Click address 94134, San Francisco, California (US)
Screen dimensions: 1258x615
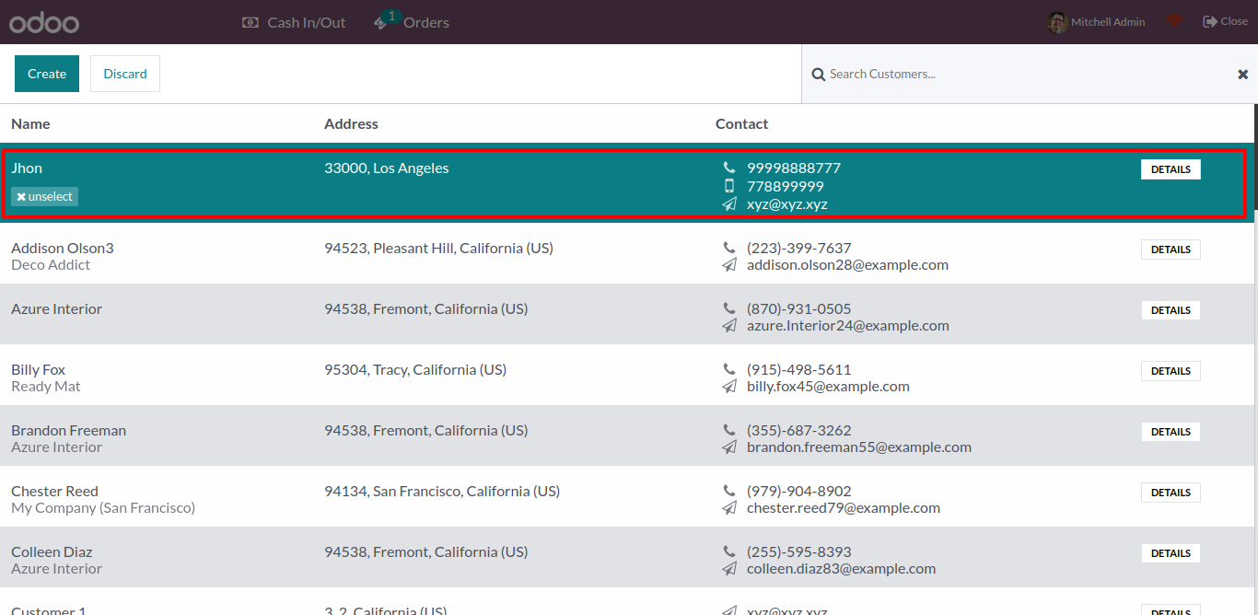coord(442,491)
